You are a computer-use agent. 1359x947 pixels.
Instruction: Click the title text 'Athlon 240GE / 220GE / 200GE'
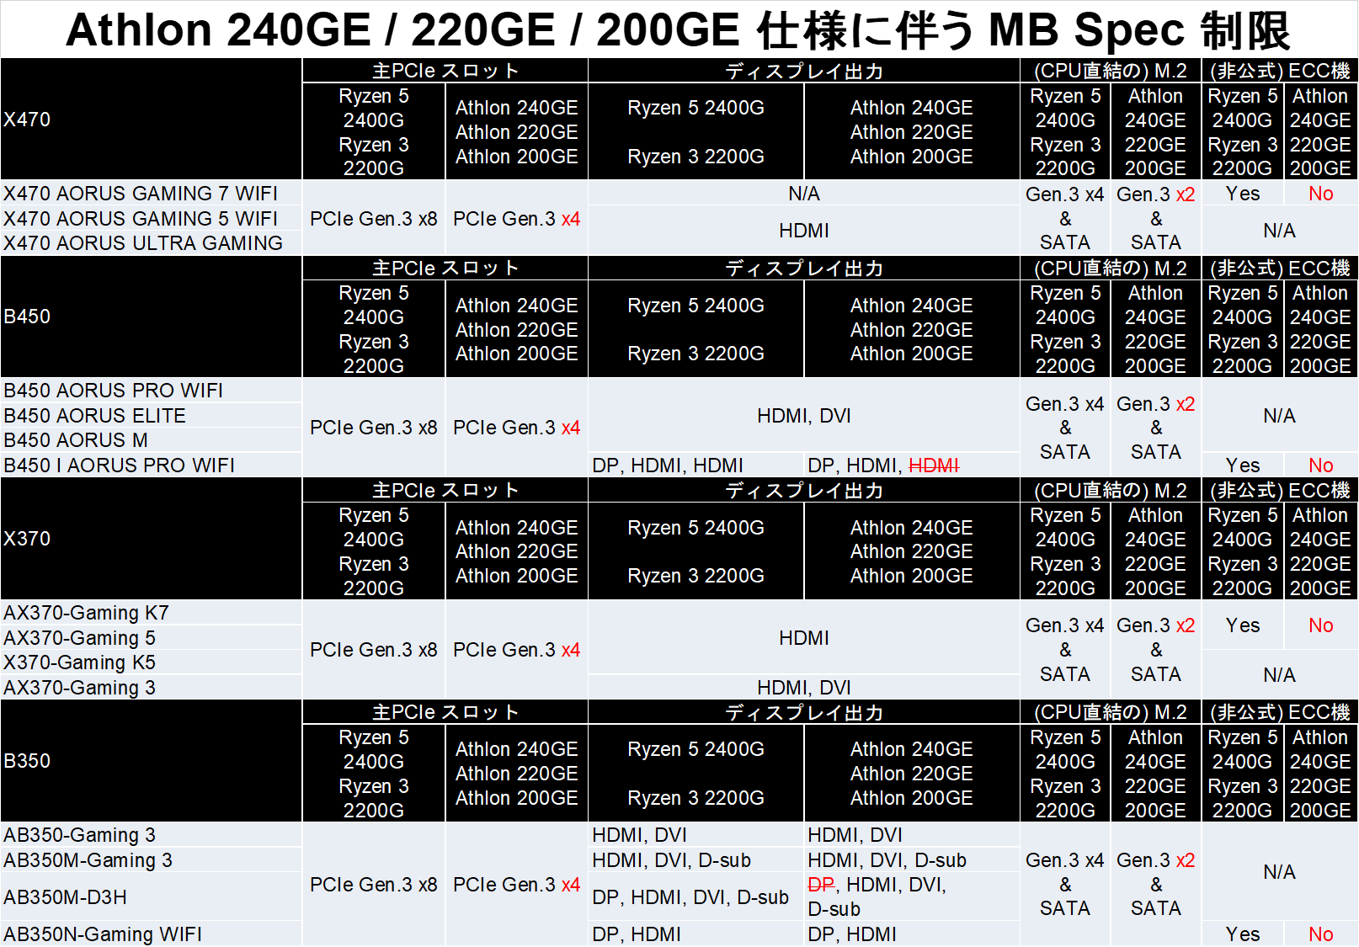pos(402,29)
